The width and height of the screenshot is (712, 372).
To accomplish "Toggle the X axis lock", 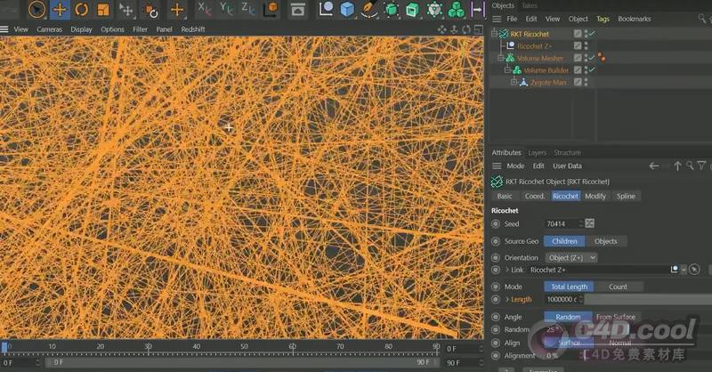I will point(205,8).
